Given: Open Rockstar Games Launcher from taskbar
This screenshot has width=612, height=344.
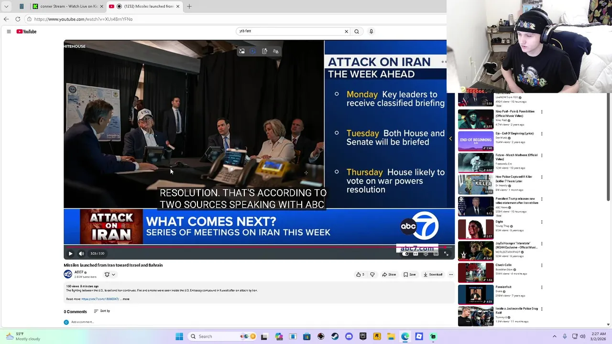Looking at the screenshot, I should 377,336.
